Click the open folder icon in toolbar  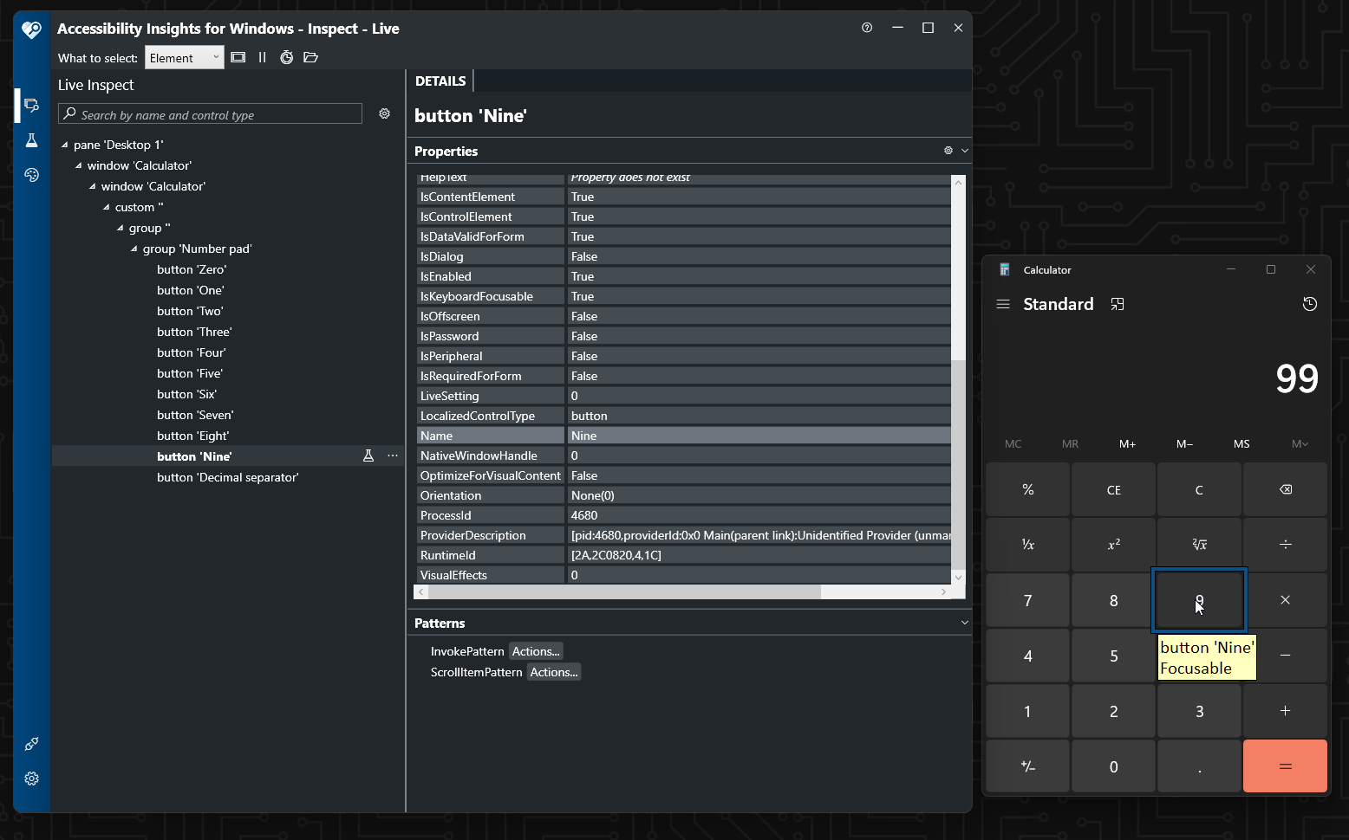point(310,58)
